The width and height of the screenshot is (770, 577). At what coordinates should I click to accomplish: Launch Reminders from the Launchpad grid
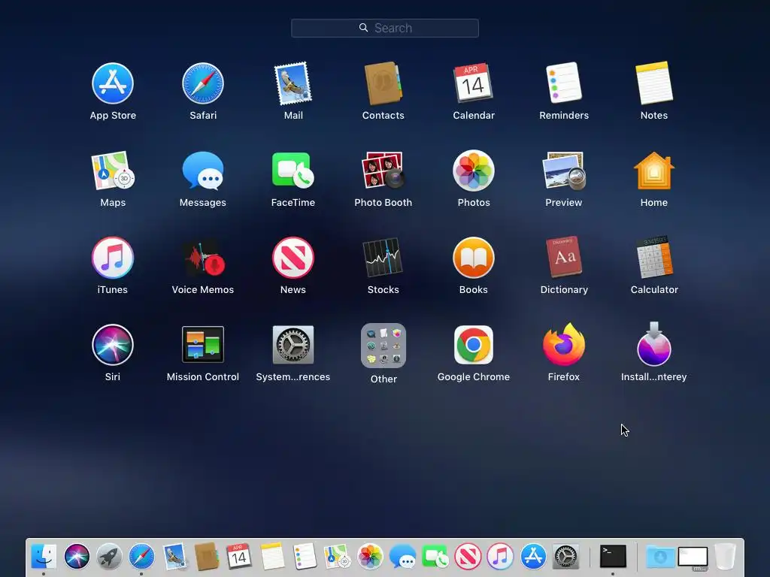[564, 83]
